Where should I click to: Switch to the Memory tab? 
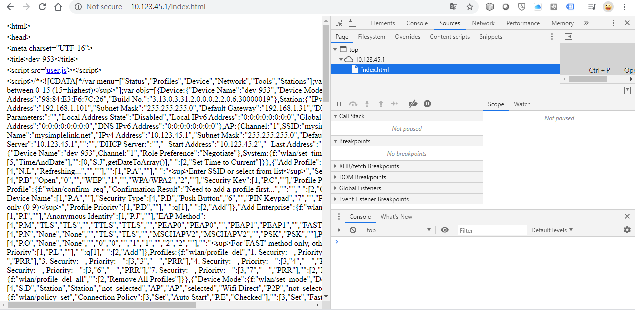562,23
